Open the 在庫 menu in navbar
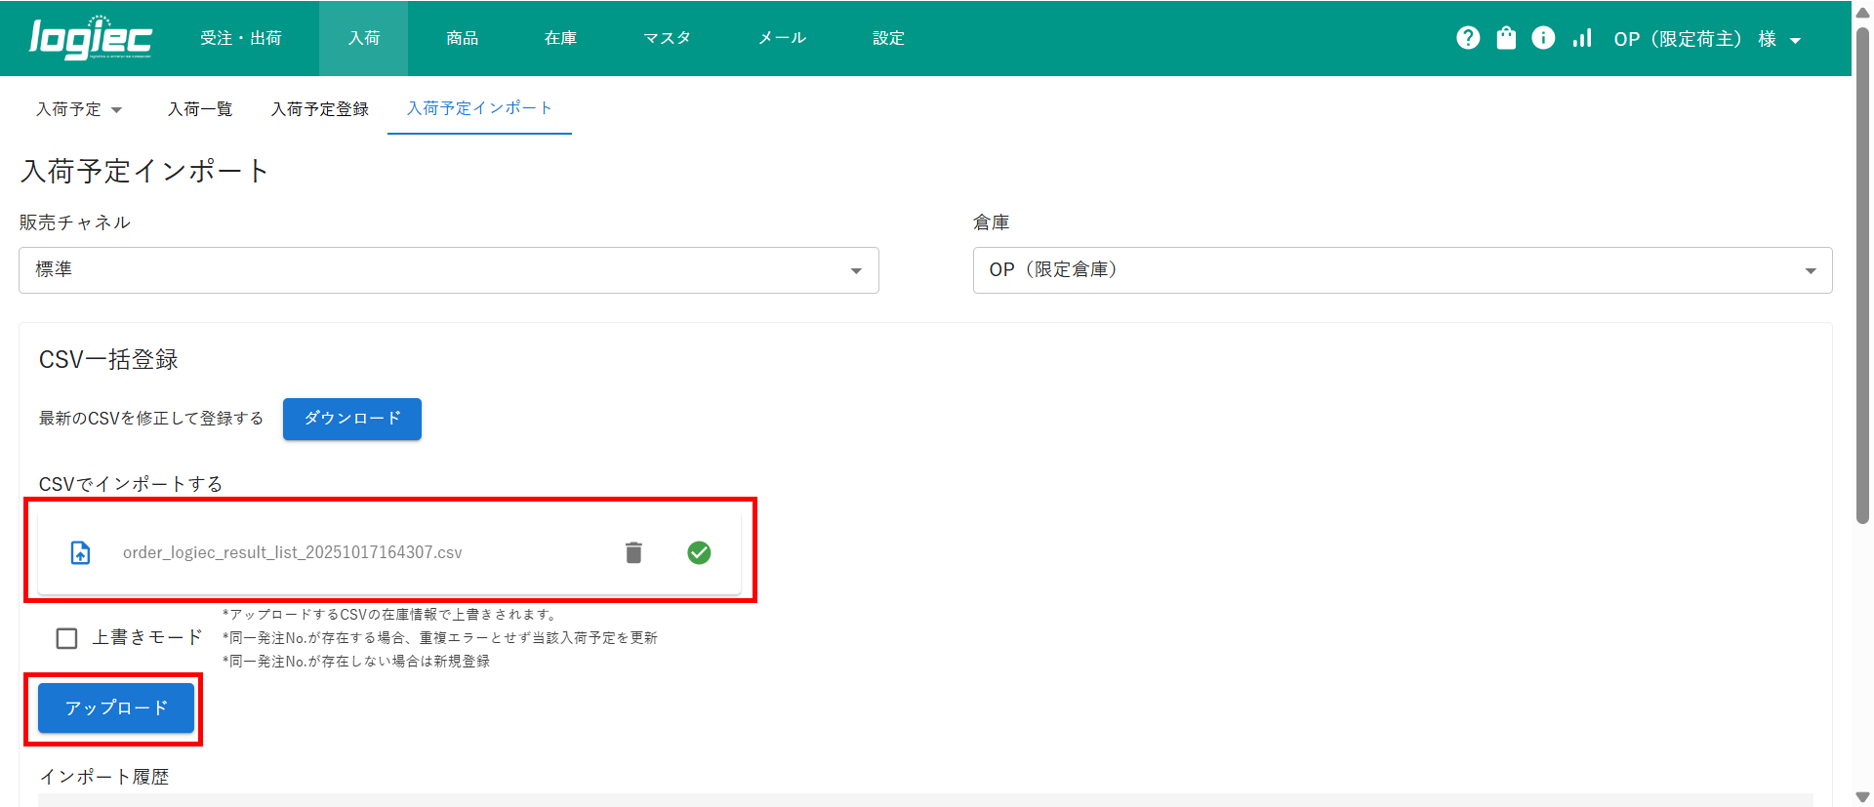1874x807 pixels. pos(560,38)
